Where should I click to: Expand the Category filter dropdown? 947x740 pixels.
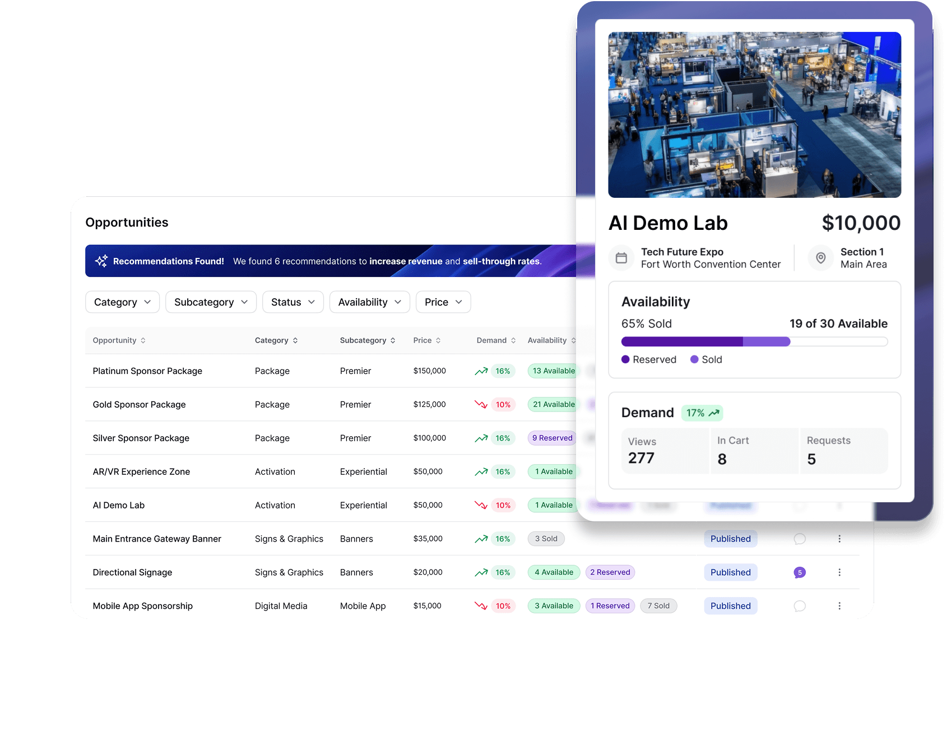click(122, 302)
